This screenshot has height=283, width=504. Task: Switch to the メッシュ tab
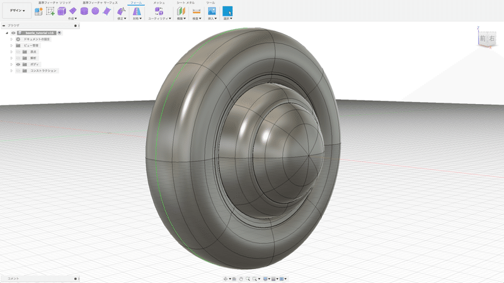click(159, 3)
